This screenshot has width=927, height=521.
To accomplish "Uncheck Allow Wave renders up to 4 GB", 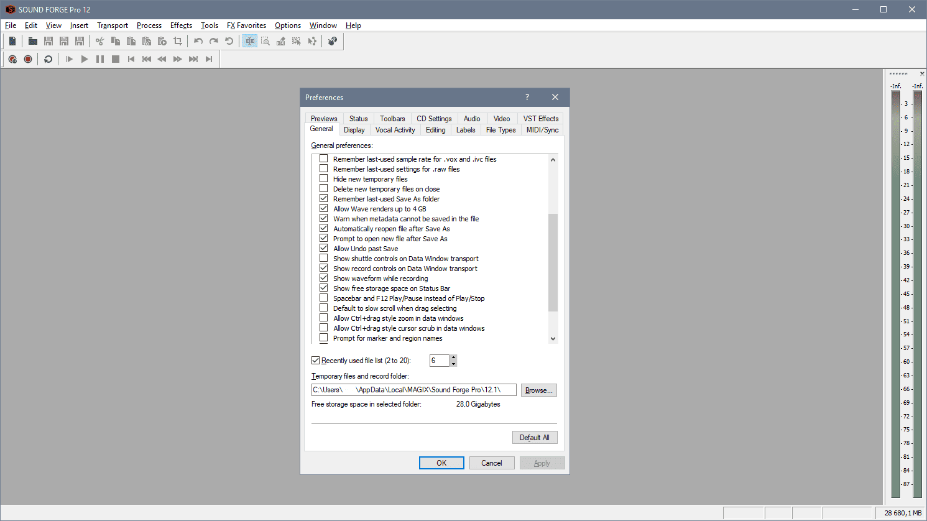I will (323, 208).
